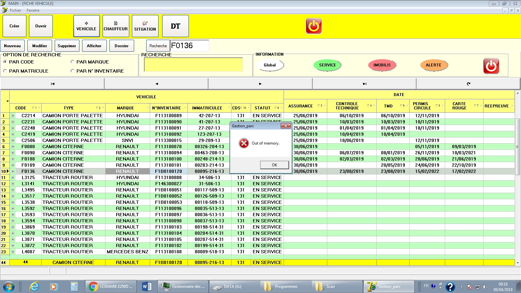Dismiss the error icon dialog with OK

point(275,165)
